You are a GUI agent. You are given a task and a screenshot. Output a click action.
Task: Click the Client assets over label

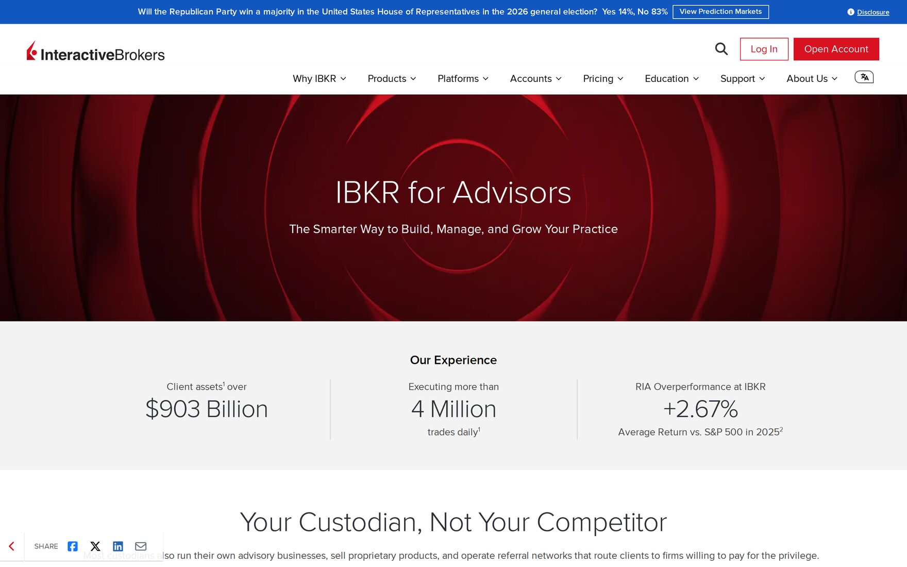pos(207,387)
